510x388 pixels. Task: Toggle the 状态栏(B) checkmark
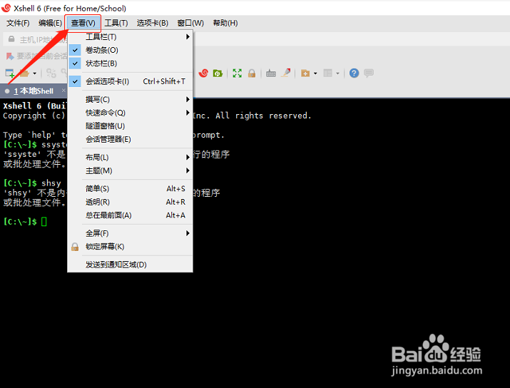point(130,63)
